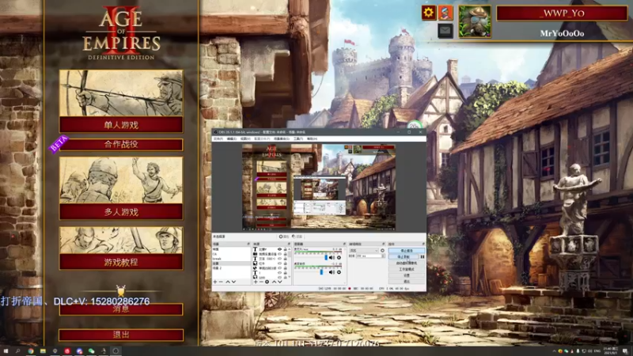Click source filters button above source list
The image size is (633, 356).
coord(298,237)
